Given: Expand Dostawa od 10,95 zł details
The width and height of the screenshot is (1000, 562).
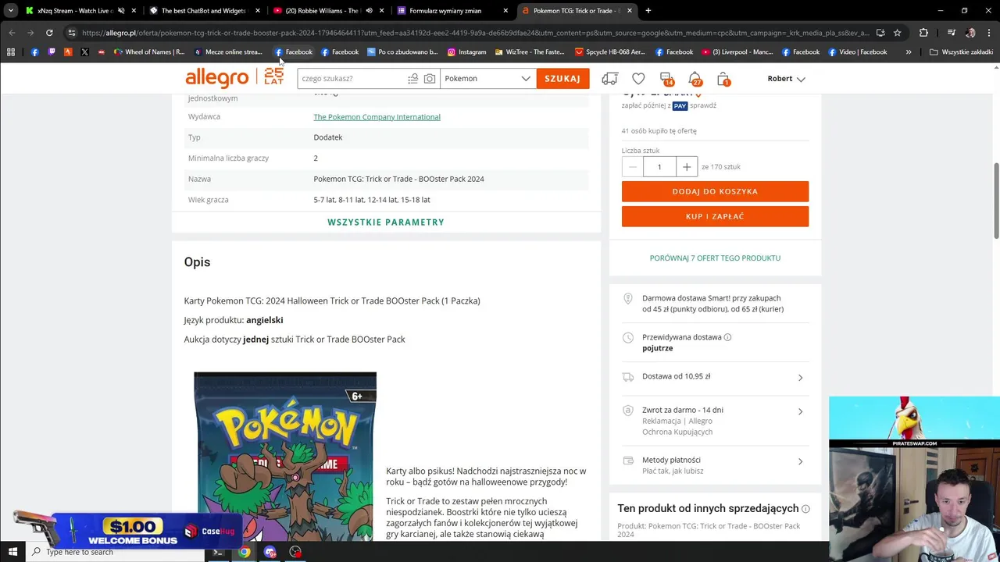Looking at the screenshot, I should [715, 377].
